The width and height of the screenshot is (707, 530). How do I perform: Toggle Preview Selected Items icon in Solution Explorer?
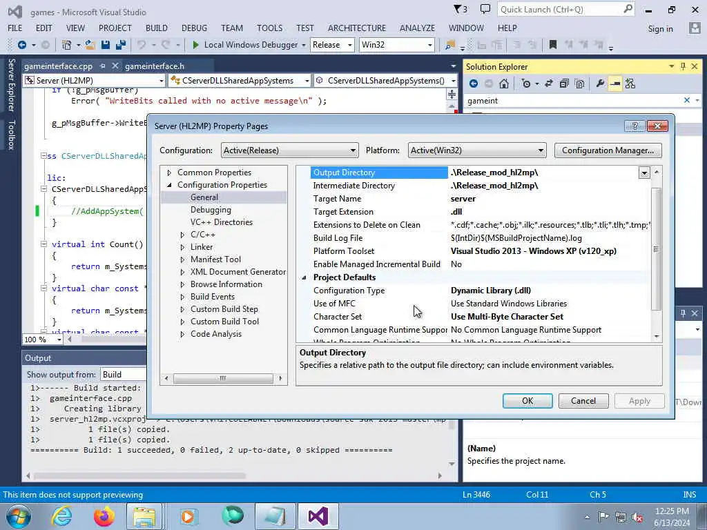(615, 84)
